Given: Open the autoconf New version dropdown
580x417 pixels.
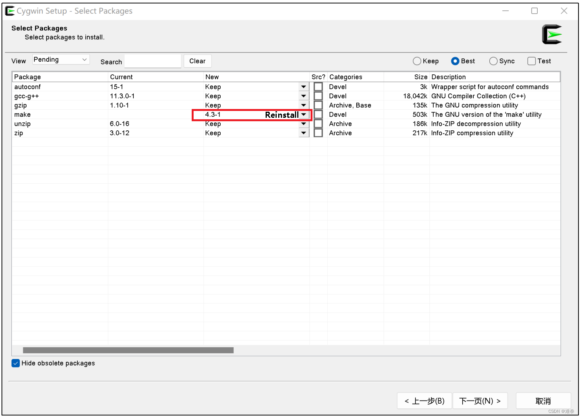Looking at the screenshot, I should [x=304, y=87].
